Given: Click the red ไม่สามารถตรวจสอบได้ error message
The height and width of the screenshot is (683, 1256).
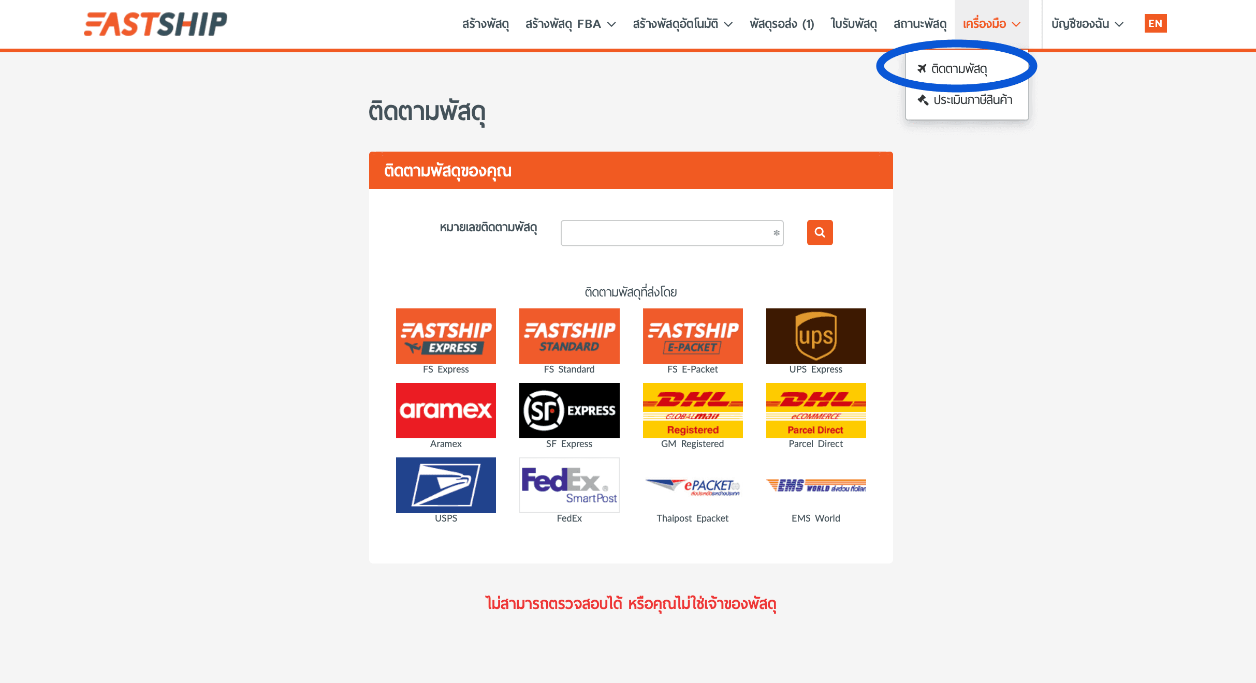Looking at the screenshot, I should 631,604.
